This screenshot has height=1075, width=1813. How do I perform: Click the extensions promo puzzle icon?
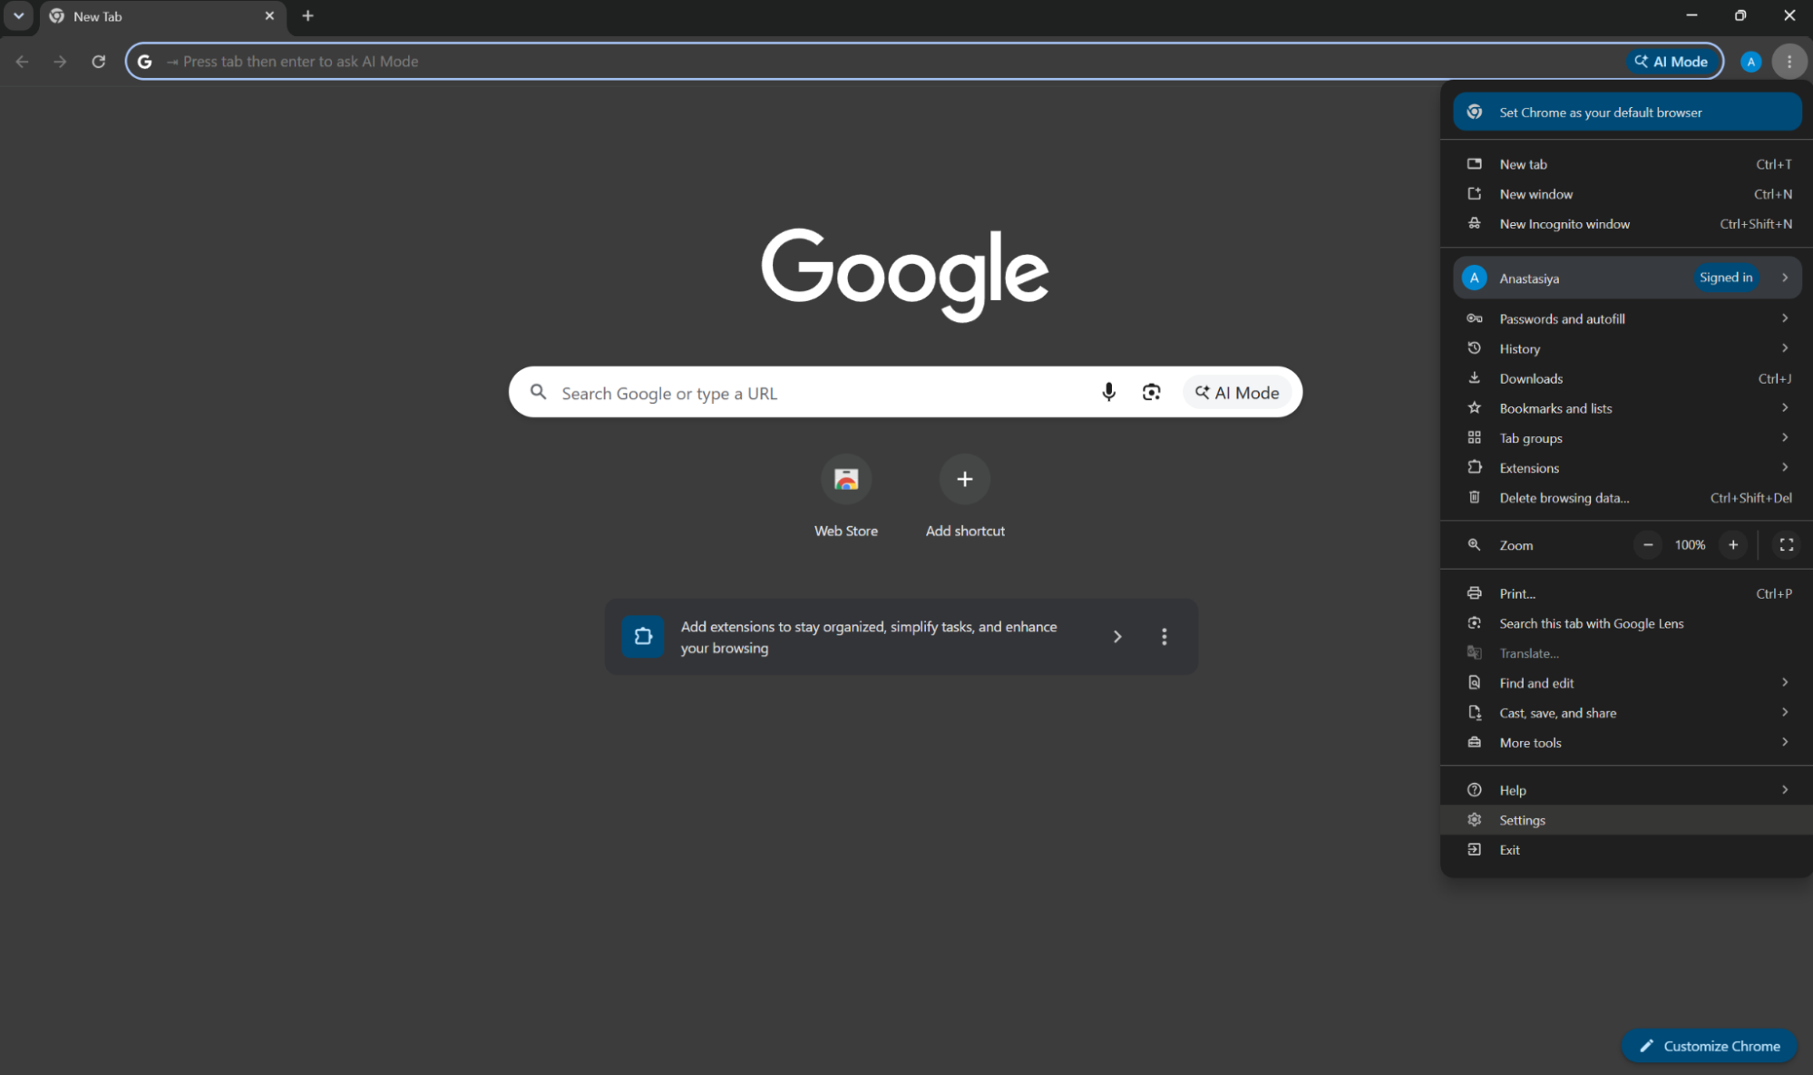point(643,637)
